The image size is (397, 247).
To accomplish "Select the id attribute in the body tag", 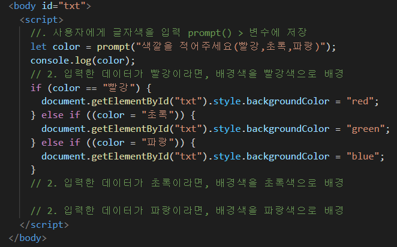I will [47, 6].
